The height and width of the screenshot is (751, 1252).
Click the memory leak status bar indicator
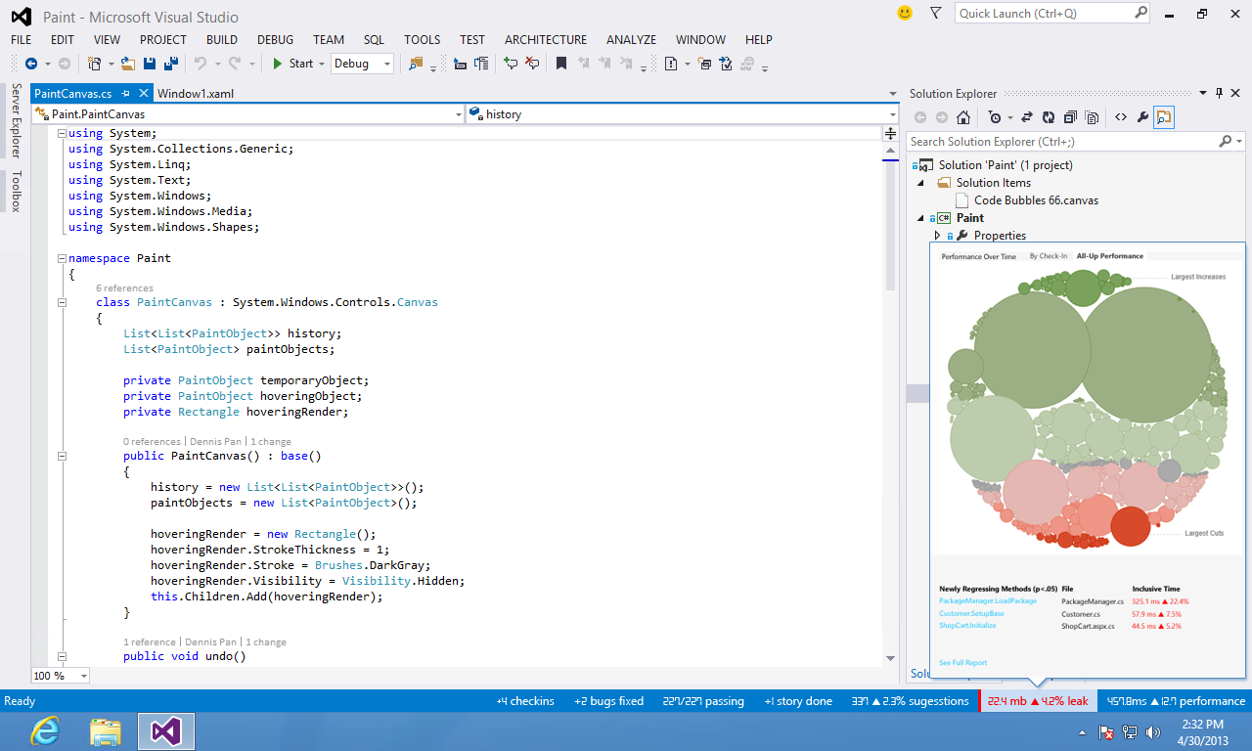[x=1038, y=701]
